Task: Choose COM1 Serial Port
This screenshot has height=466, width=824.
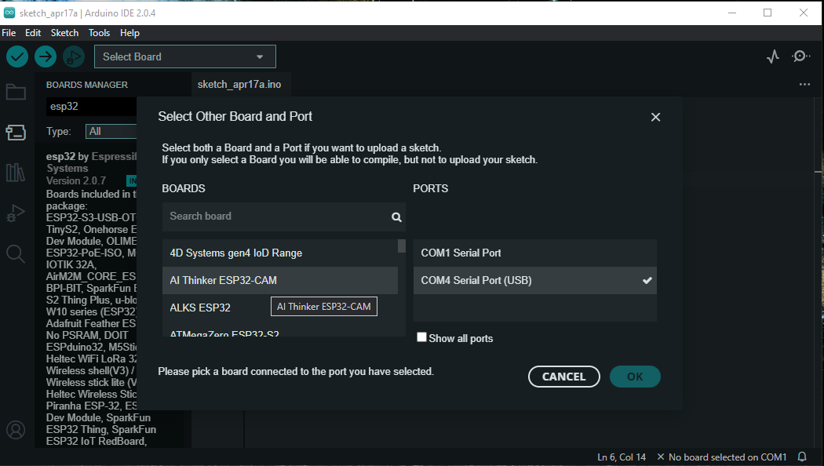Action: [x=535, y=253]
